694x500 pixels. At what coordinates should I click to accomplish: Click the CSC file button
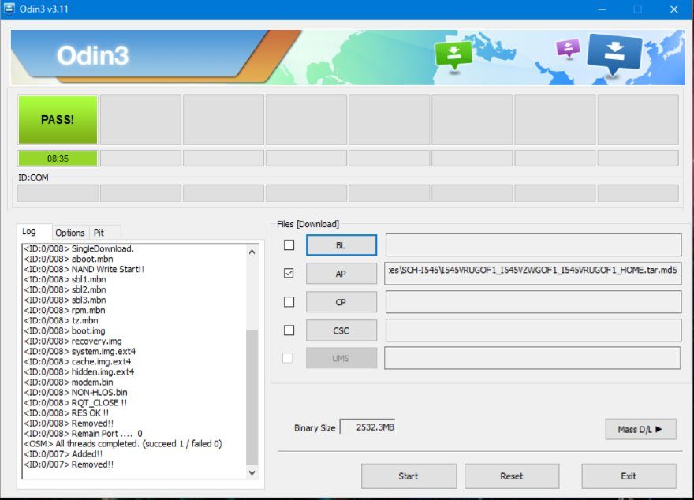(x=341, y=330)
